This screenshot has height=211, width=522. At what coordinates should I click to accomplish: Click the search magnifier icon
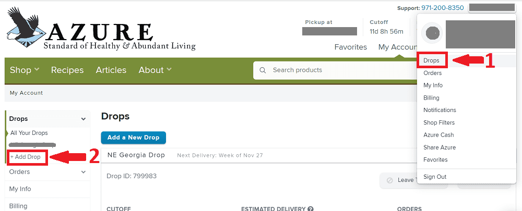pyautogui.click(x=263, y=70)
